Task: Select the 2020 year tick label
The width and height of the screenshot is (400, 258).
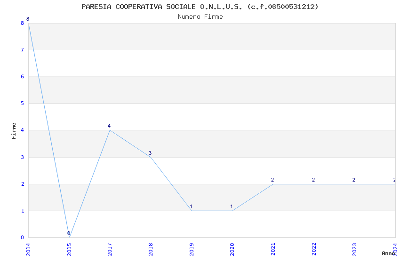Action: click(x=232, y=249)
